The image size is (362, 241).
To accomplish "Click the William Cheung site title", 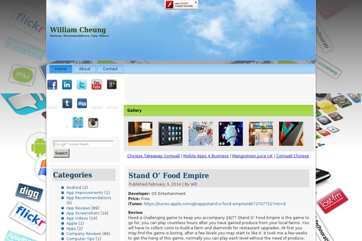I will [78, 30].
